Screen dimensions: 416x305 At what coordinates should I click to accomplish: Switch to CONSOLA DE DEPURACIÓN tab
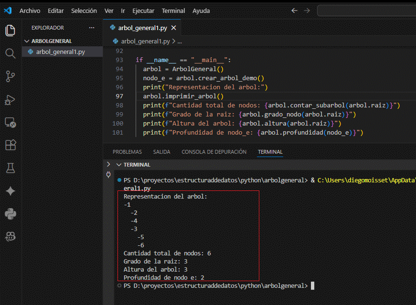(214, 152)
